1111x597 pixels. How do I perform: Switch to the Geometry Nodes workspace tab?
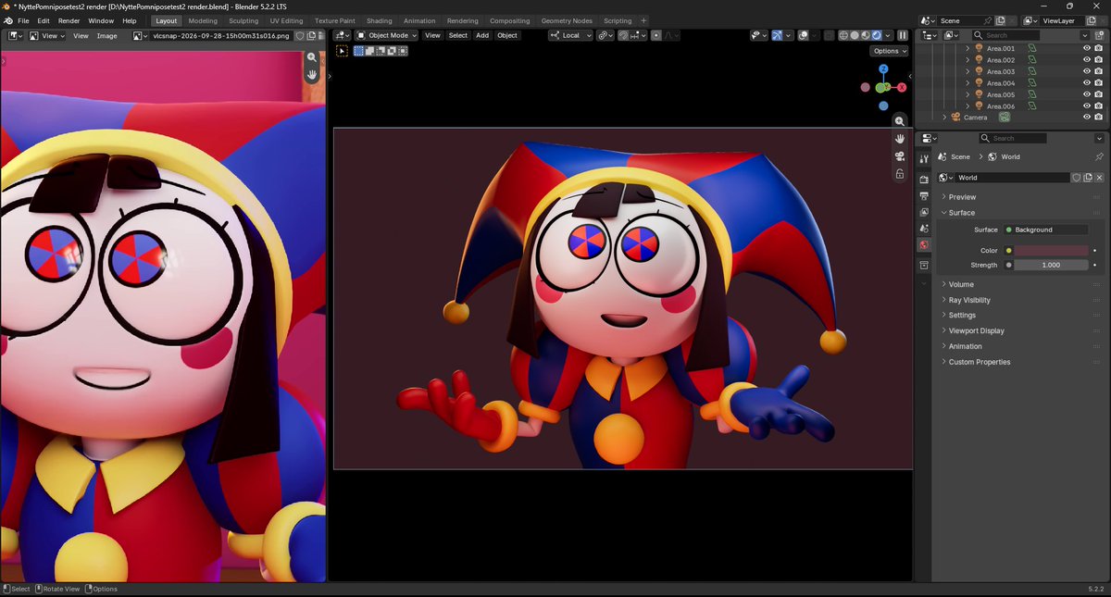567,20
